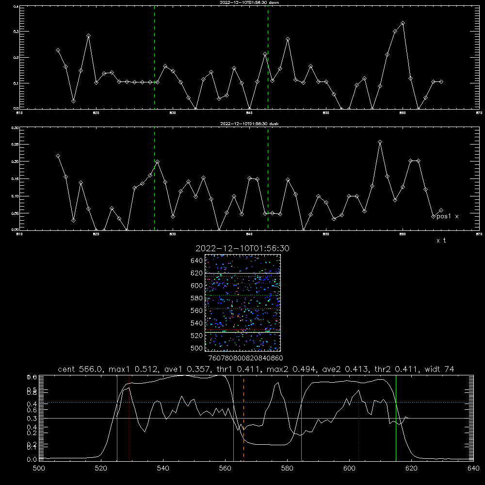This screenshot has height=485, width=485.
Task: Click the solid green line at 615 in bottom plot
Action: (396, 418)
